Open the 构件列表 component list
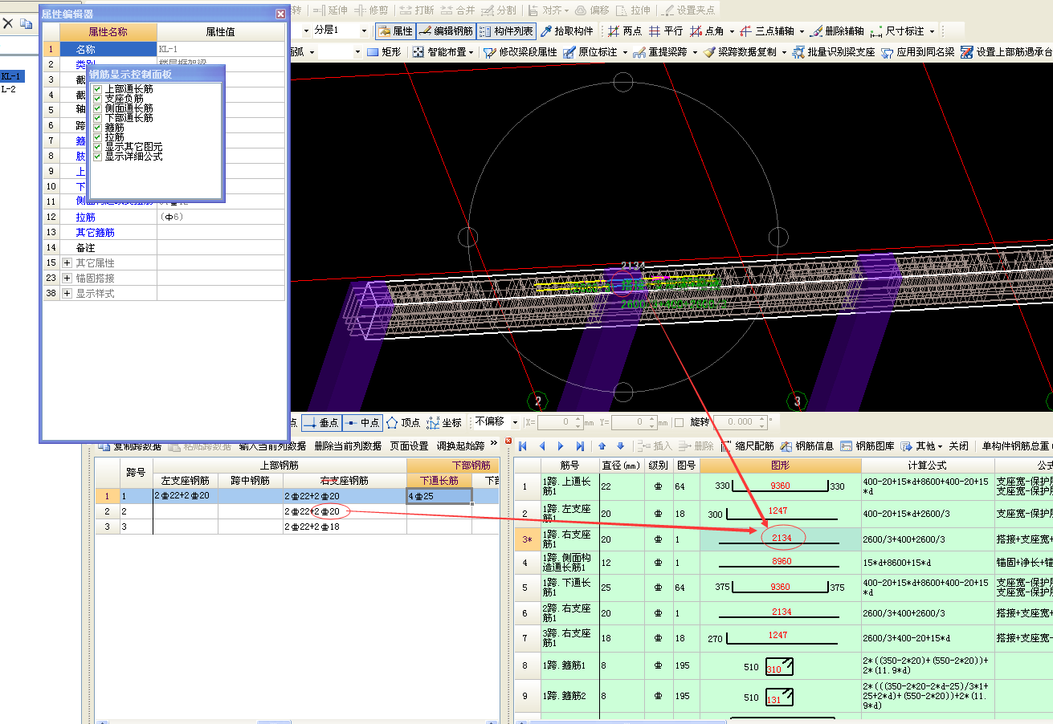This screenshot has height=724, width=1053. tap(505, 31)
